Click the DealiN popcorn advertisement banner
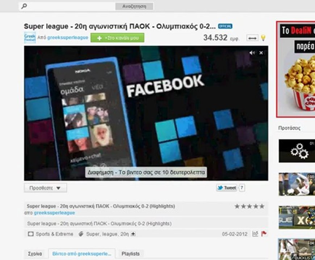This screenshot has width=315, height=260. [x=296, y=69]
